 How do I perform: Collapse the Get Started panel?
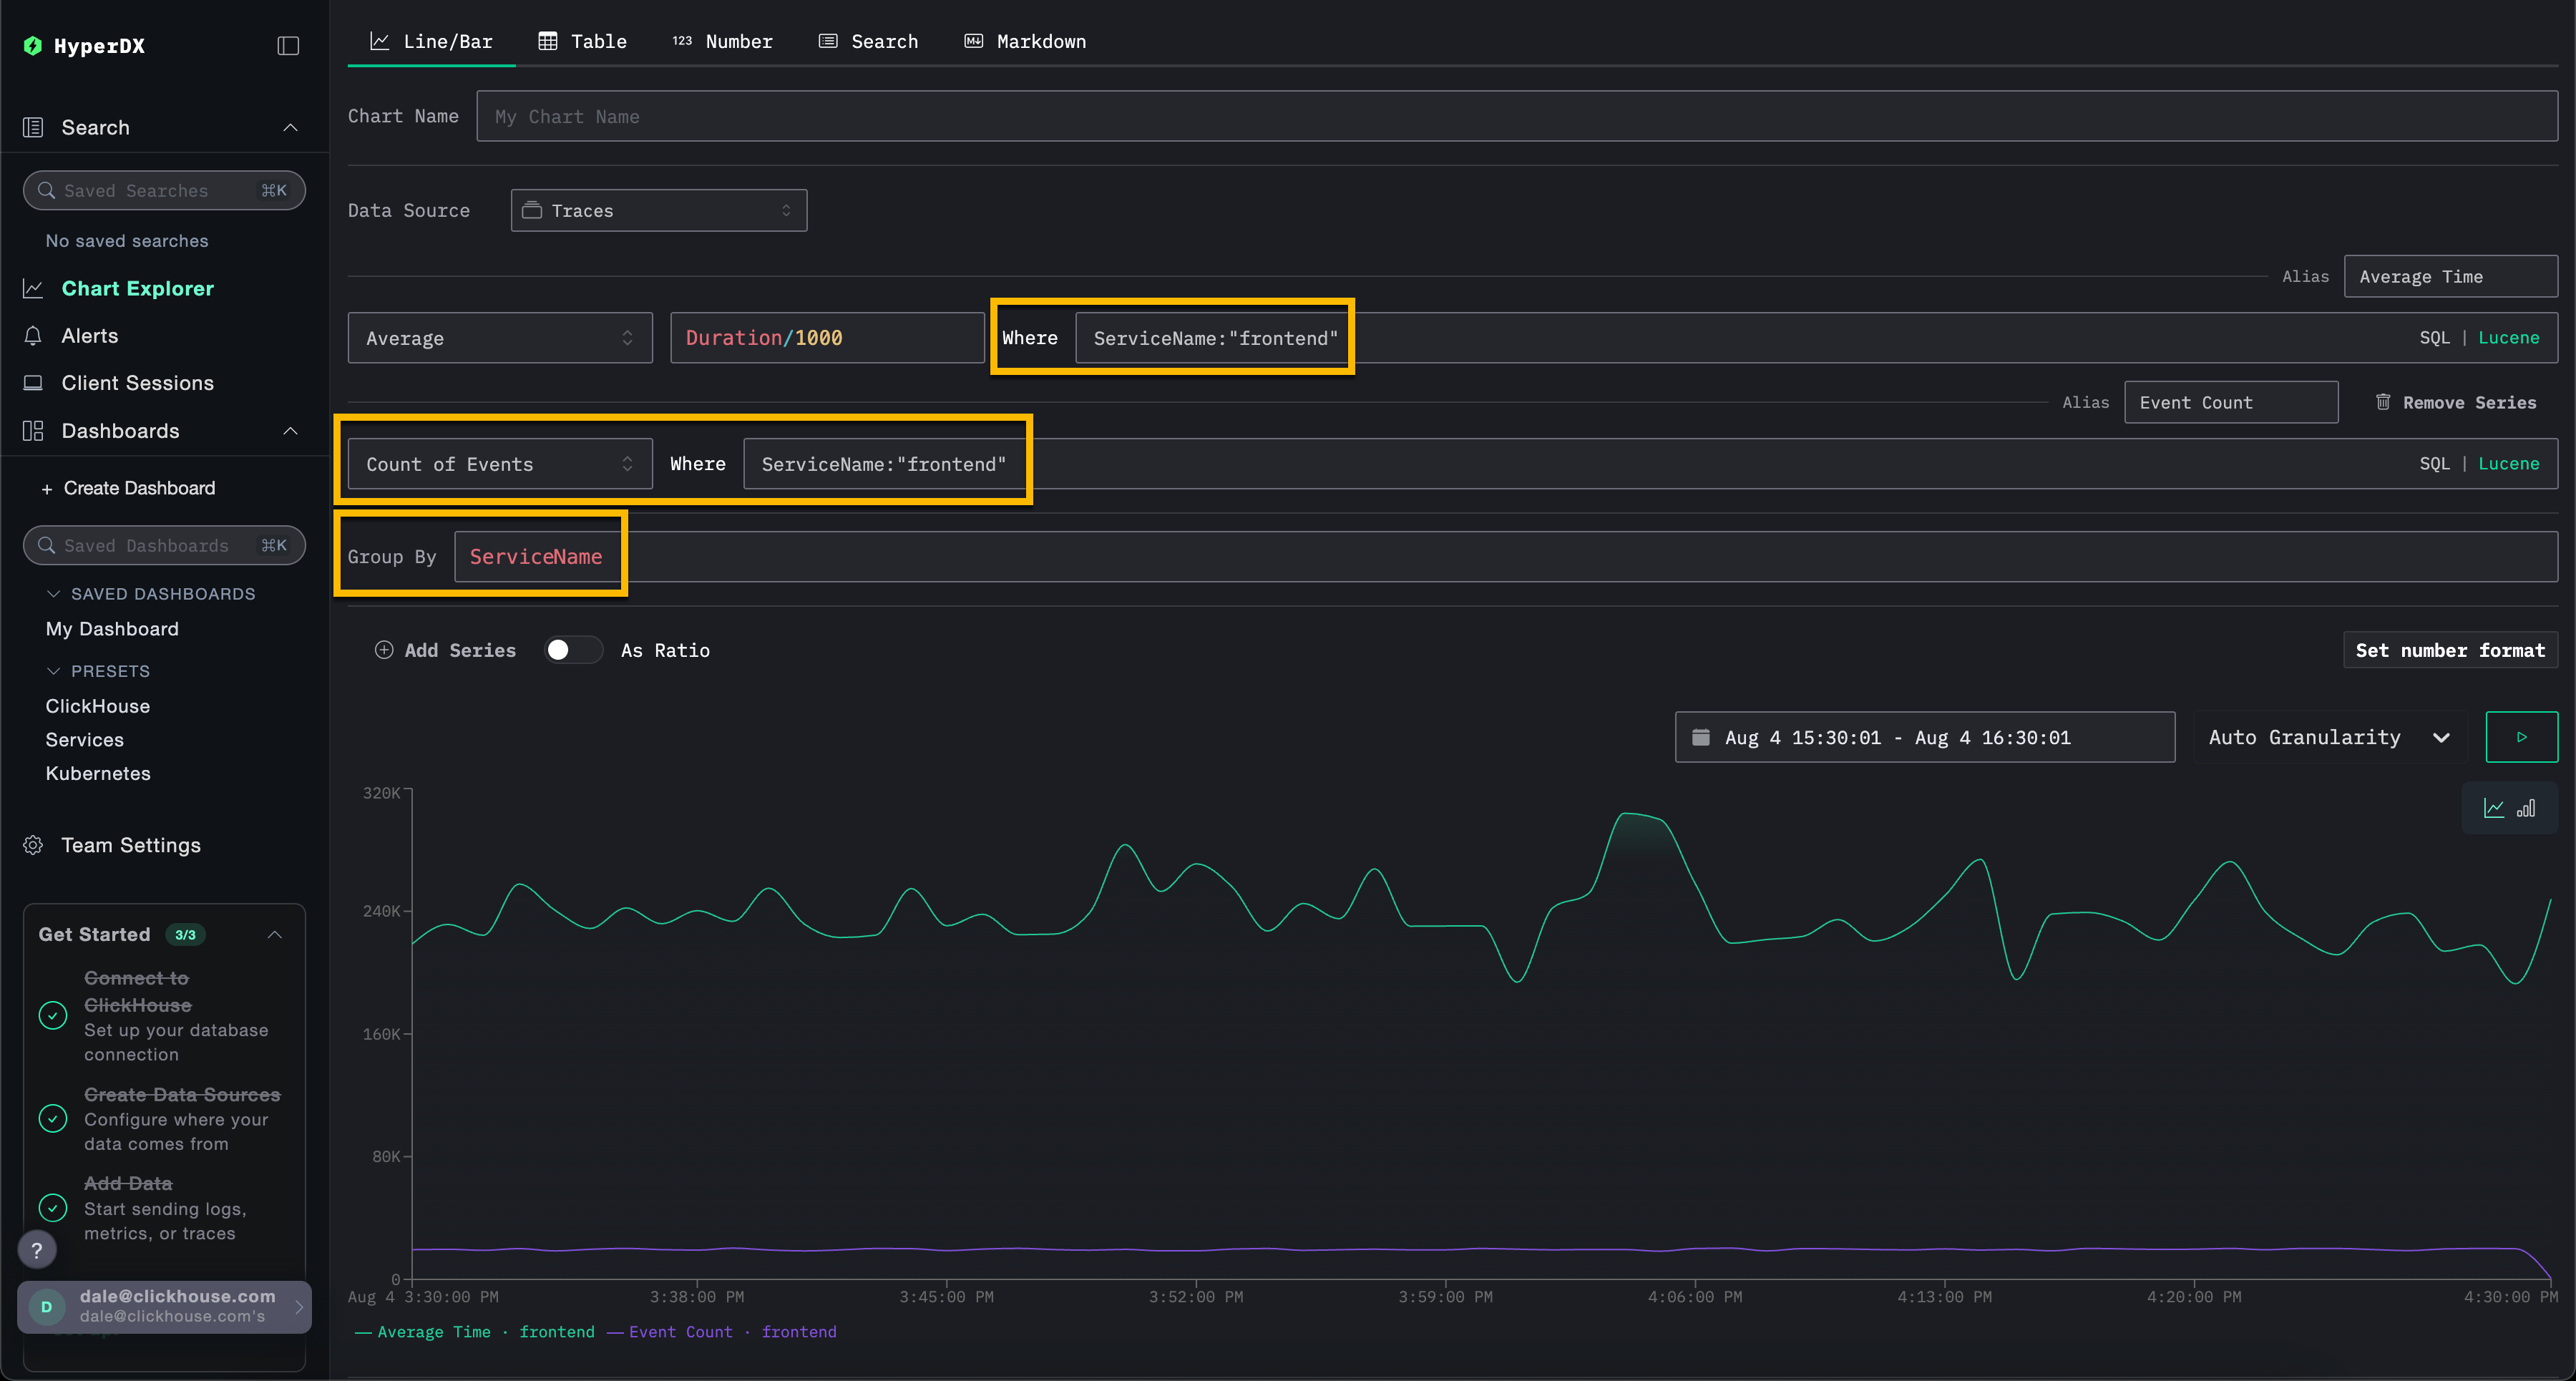coord(275,934)
